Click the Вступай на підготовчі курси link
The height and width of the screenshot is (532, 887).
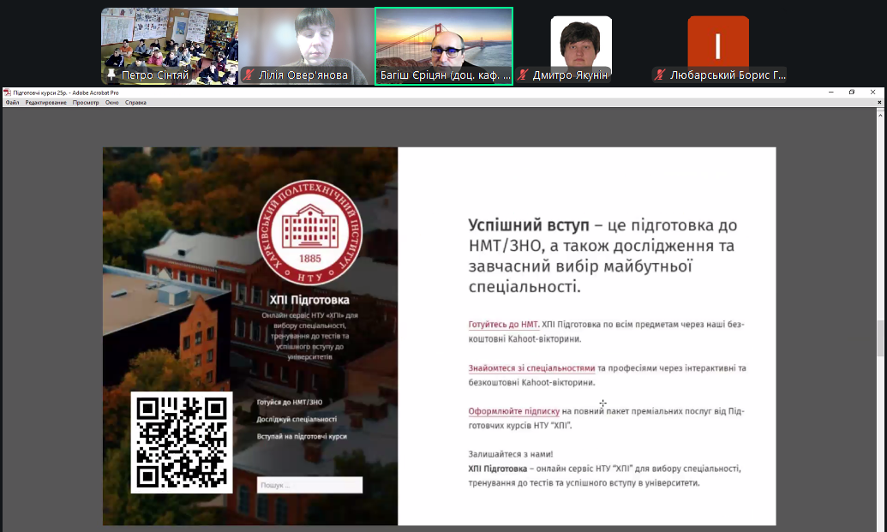tap(302, 436)
